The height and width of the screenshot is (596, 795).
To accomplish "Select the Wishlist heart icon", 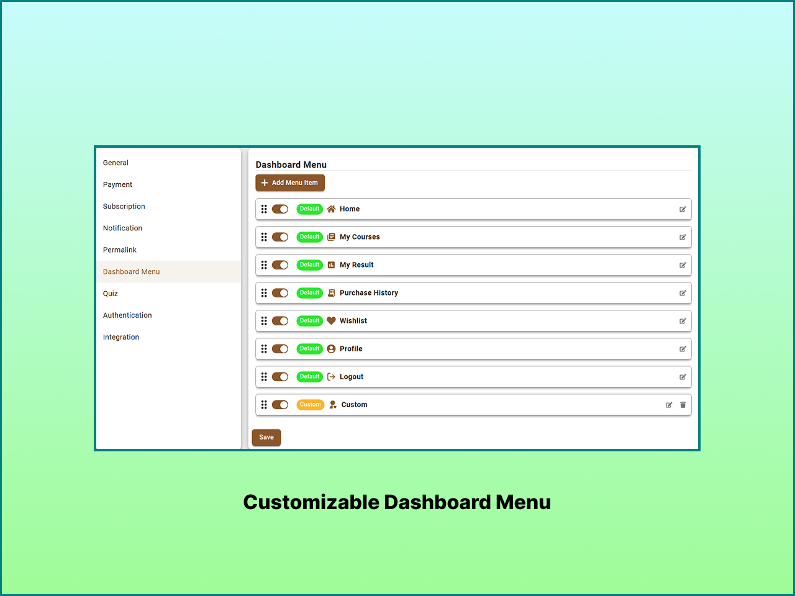I will [x=332, y=320].
